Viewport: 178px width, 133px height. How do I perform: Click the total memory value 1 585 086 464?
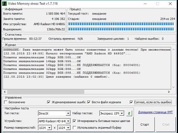click(x=56, y=14)
